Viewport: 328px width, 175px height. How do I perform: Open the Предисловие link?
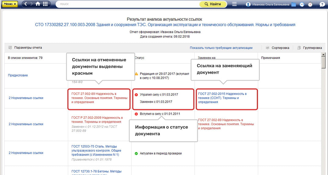pos(18,75)
